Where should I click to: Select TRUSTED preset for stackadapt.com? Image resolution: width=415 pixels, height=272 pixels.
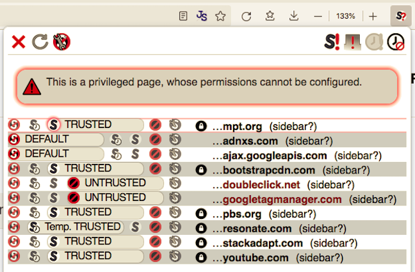(x=95, y=241)
